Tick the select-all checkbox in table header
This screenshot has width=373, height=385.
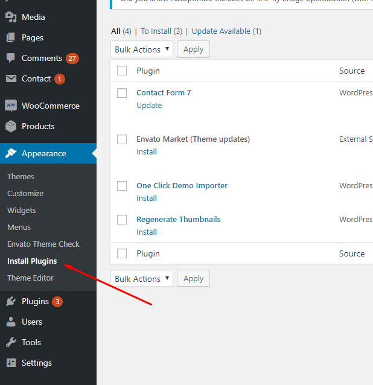click(x=122, y=71)
